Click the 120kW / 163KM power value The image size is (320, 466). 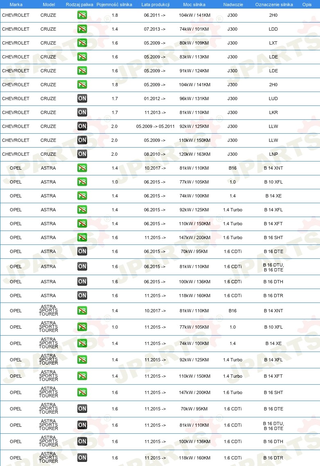point(194,154)
